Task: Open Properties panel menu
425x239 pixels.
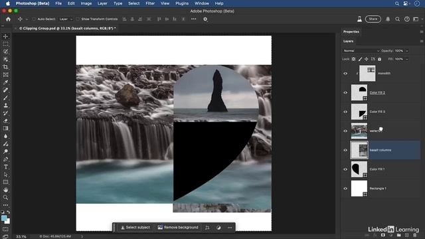Action: 422,32
